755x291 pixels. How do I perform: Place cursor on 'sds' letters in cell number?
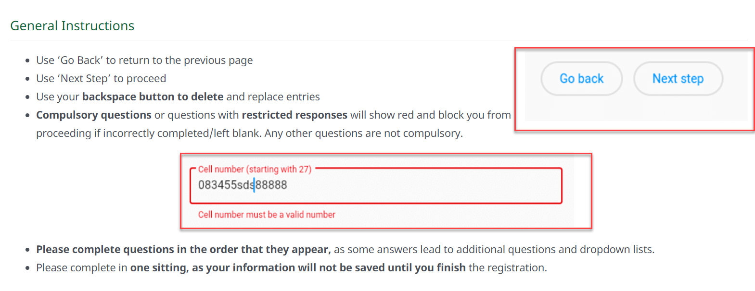coord(245,185)
